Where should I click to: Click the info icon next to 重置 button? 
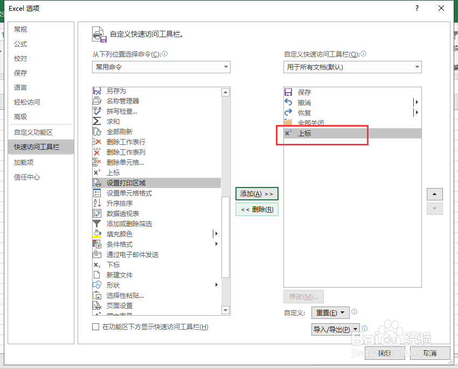pyautogui.click(x=355, y=311)
